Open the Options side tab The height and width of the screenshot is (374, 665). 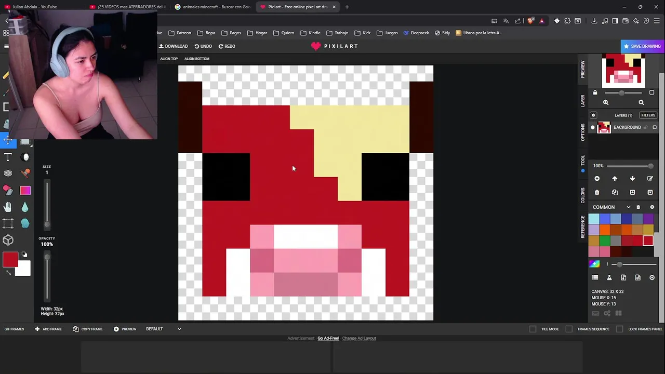point(583,132)
